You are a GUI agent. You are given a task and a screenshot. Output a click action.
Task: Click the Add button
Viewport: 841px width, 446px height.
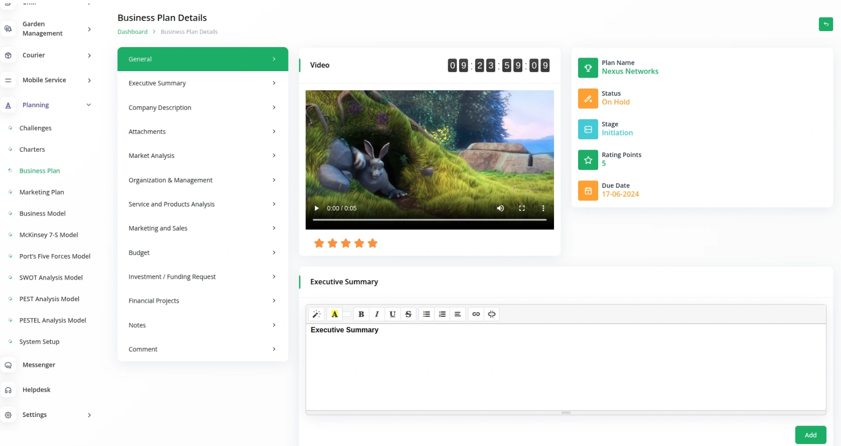tap(810, 435)
